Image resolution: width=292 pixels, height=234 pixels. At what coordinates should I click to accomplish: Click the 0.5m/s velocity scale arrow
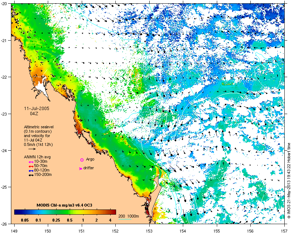click(32, 149)
